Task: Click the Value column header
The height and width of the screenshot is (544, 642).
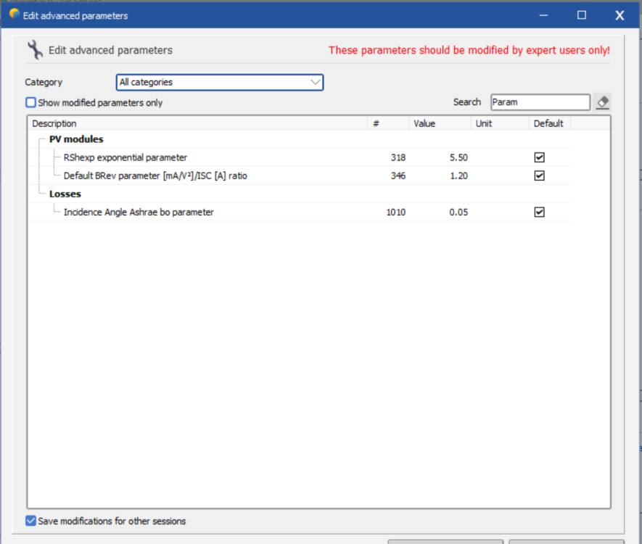Action: tap(439, 123)
